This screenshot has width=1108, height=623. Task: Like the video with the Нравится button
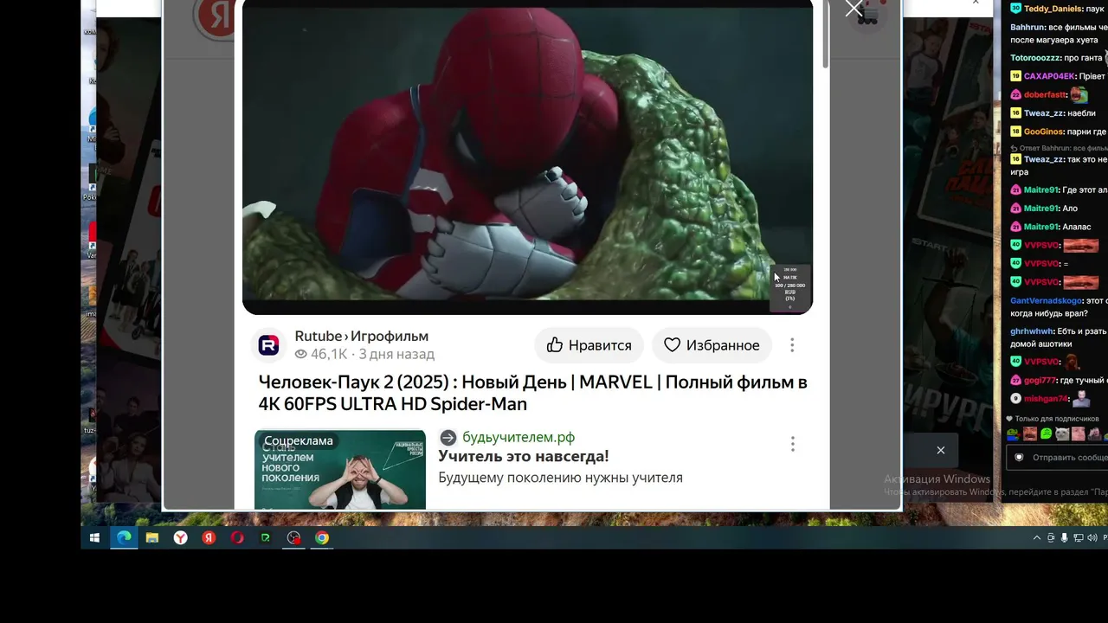[589, 345]
